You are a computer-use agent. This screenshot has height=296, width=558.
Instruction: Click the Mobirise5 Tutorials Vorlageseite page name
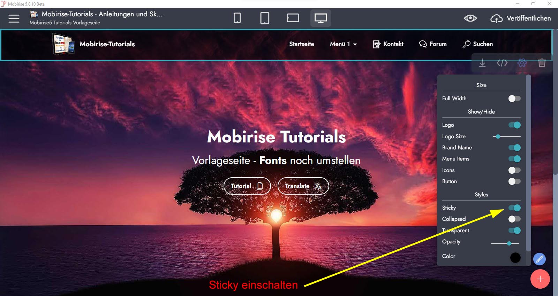[65, 23]
